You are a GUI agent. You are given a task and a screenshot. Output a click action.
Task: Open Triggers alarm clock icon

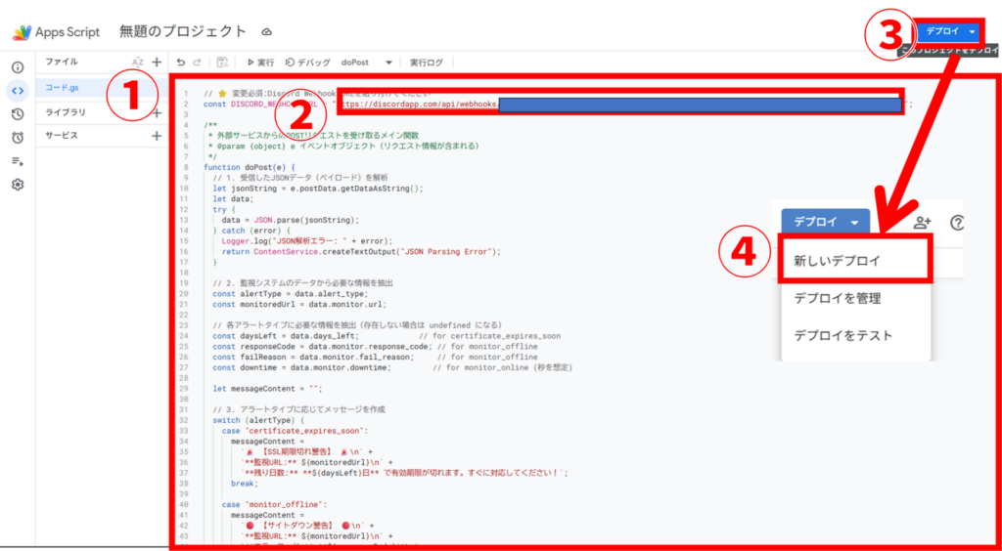(18, 138)
